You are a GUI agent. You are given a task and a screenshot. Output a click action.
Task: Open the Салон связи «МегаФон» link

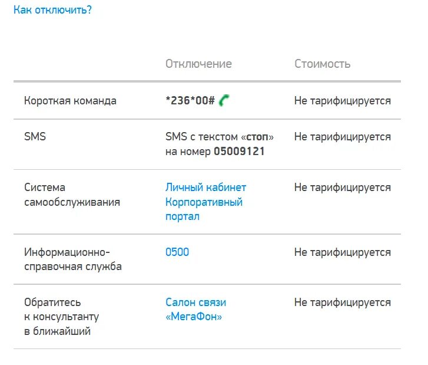(195, 310)
